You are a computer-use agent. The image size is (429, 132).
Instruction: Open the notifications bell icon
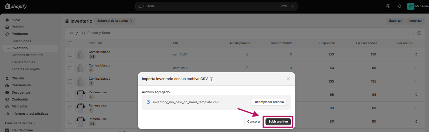400,6
